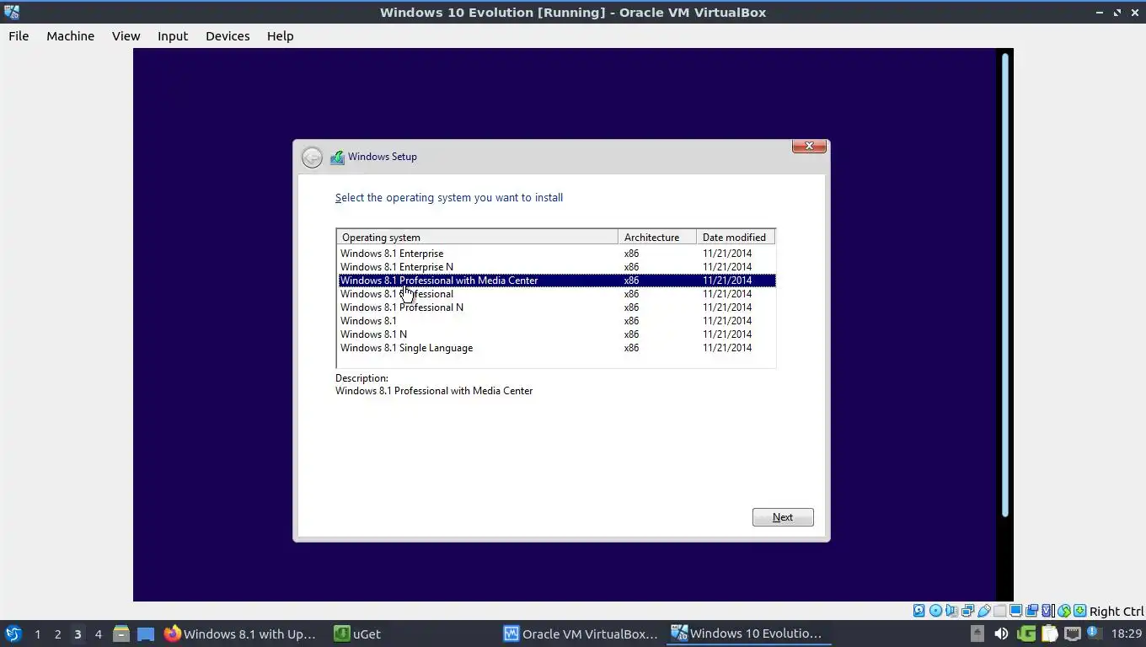
Task: Click the hard disk activity status icon
Action: 918,611
